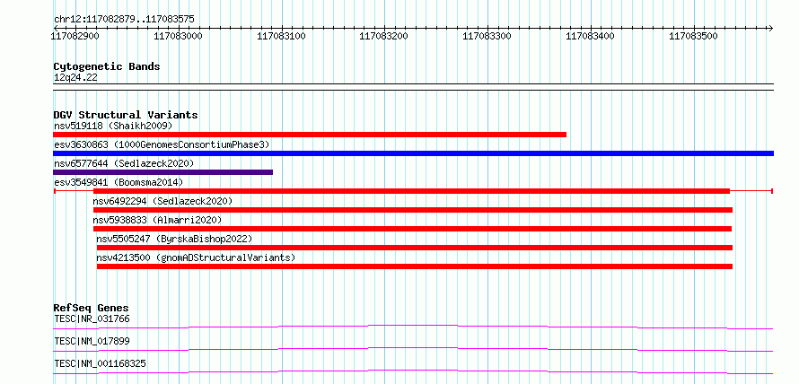Screen dimensions: 799x384
Task: Click ruler tick label 117083200
Action: click(x=383, y=36)
